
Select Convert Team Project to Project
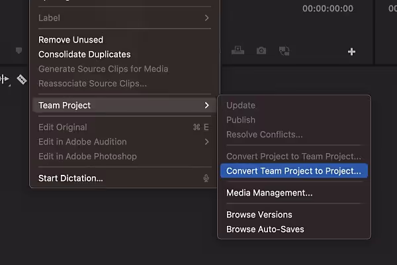coord(294,171)
